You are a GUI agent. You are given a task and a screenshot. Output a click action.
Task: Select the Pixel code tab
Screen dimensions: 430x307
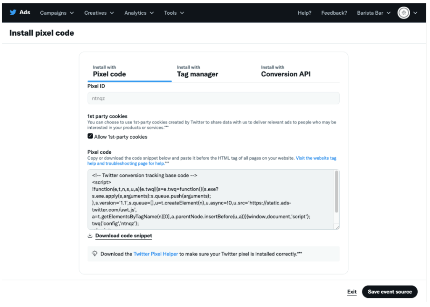tap(109, 71)
